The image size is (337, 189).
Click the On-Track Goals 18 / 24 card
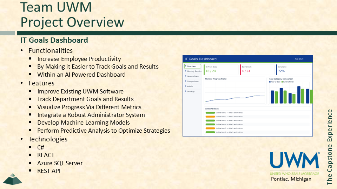pos(220,69)
